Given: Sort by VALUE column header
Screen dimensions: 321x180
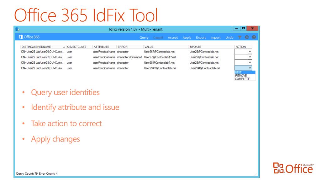Looking at the screenshot, I should (166, 47).
